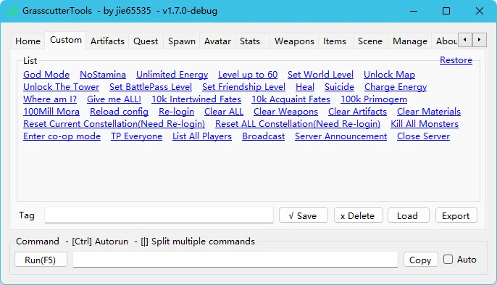Image resolution: width=497 pixels, height=285 pixels.
Task: Click the Copy button
Action: point(421,260)
